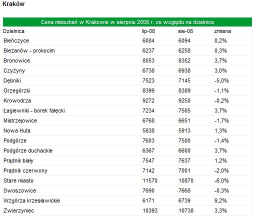Click Zwierzyniec sie-08 value 10738
The image size is (260, 222).
pos(186,210)
